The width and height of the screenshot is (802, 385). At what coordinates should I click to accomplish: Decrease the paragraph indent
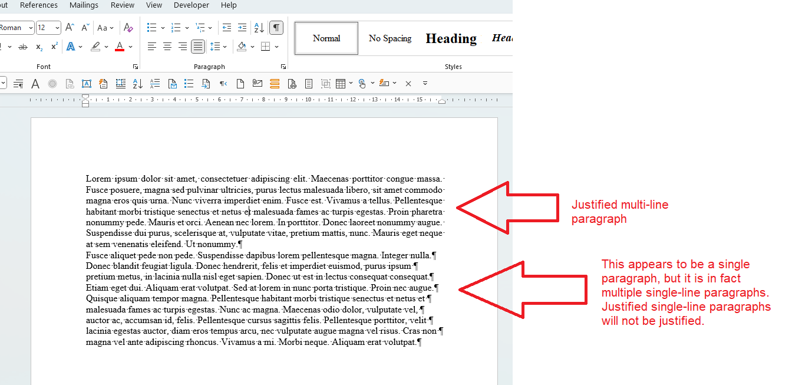click(227, 28)
